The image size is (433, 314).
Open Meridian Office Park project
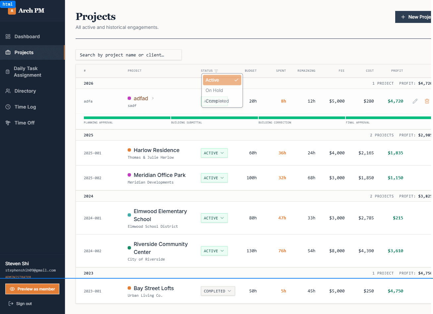pyautogui.click(x=159, y=175)
